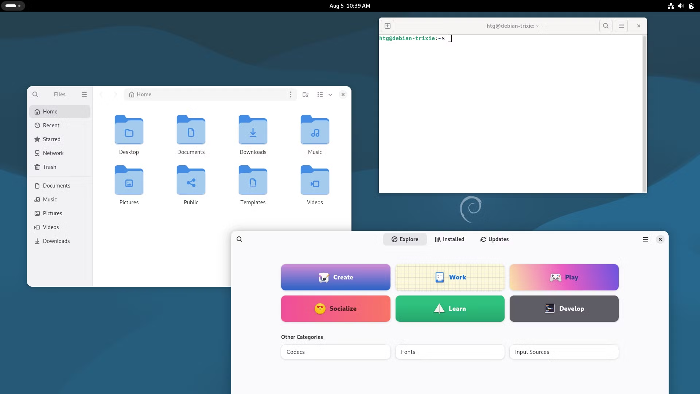
Task: Select the Codecs category
Action: [335, 352]
